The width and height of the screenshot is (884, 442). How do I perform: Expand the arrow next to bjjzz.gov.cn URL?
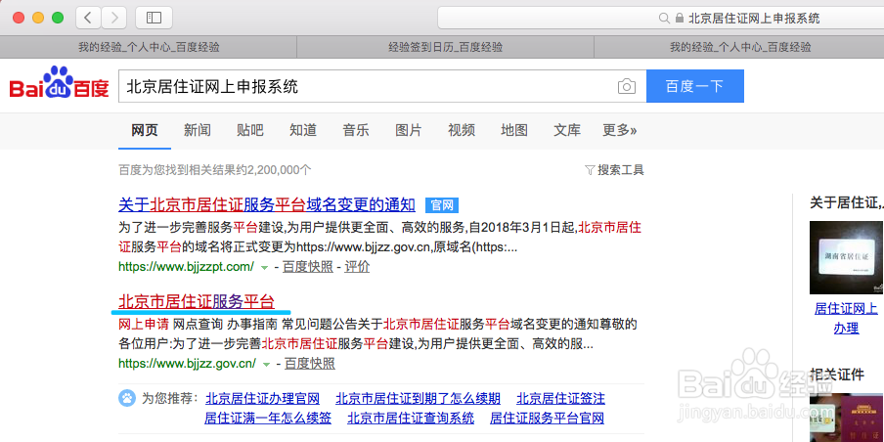(x=266, y=364)
